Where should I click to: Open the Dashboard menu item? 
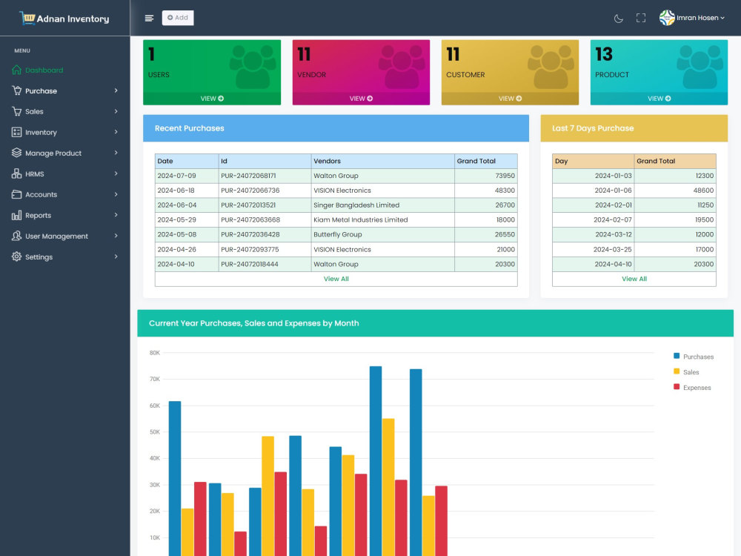coord(44,70)
